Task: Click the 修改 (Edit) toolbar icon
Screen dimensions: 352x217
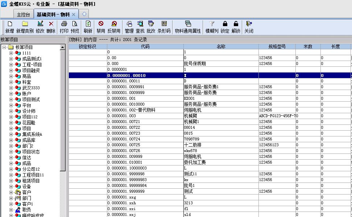Action: 40,24
